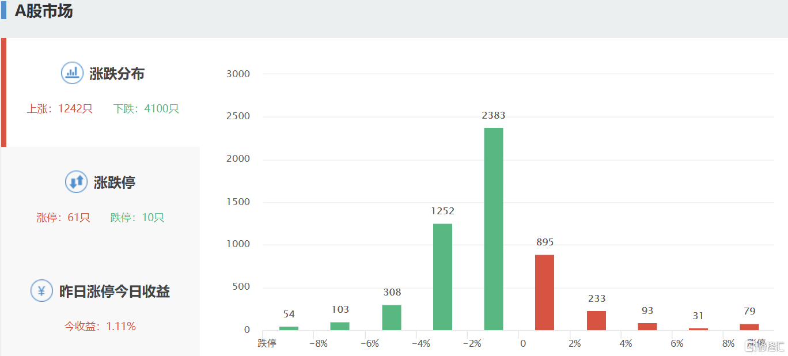
Task: Open the 昨日涨停今日收益 tab
Action: [x=114, y=291]
